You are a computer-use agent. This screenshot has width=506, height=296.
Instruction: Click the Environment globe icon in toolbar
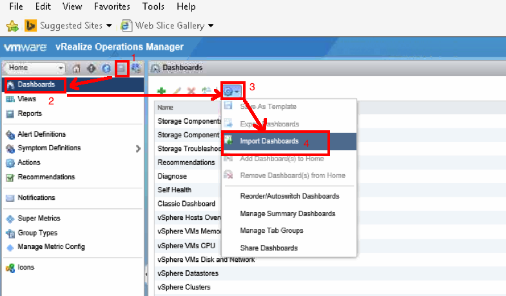(x=106, y=68)
